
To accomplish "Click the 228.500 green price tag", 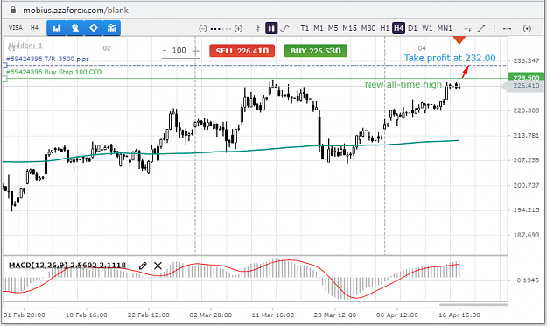I will click(x=526, y=77).
